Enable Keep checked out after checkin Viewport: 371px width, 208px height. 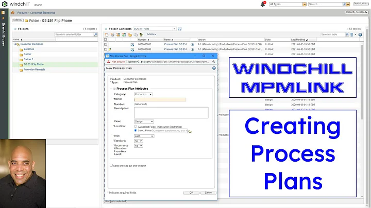(111, 165)
